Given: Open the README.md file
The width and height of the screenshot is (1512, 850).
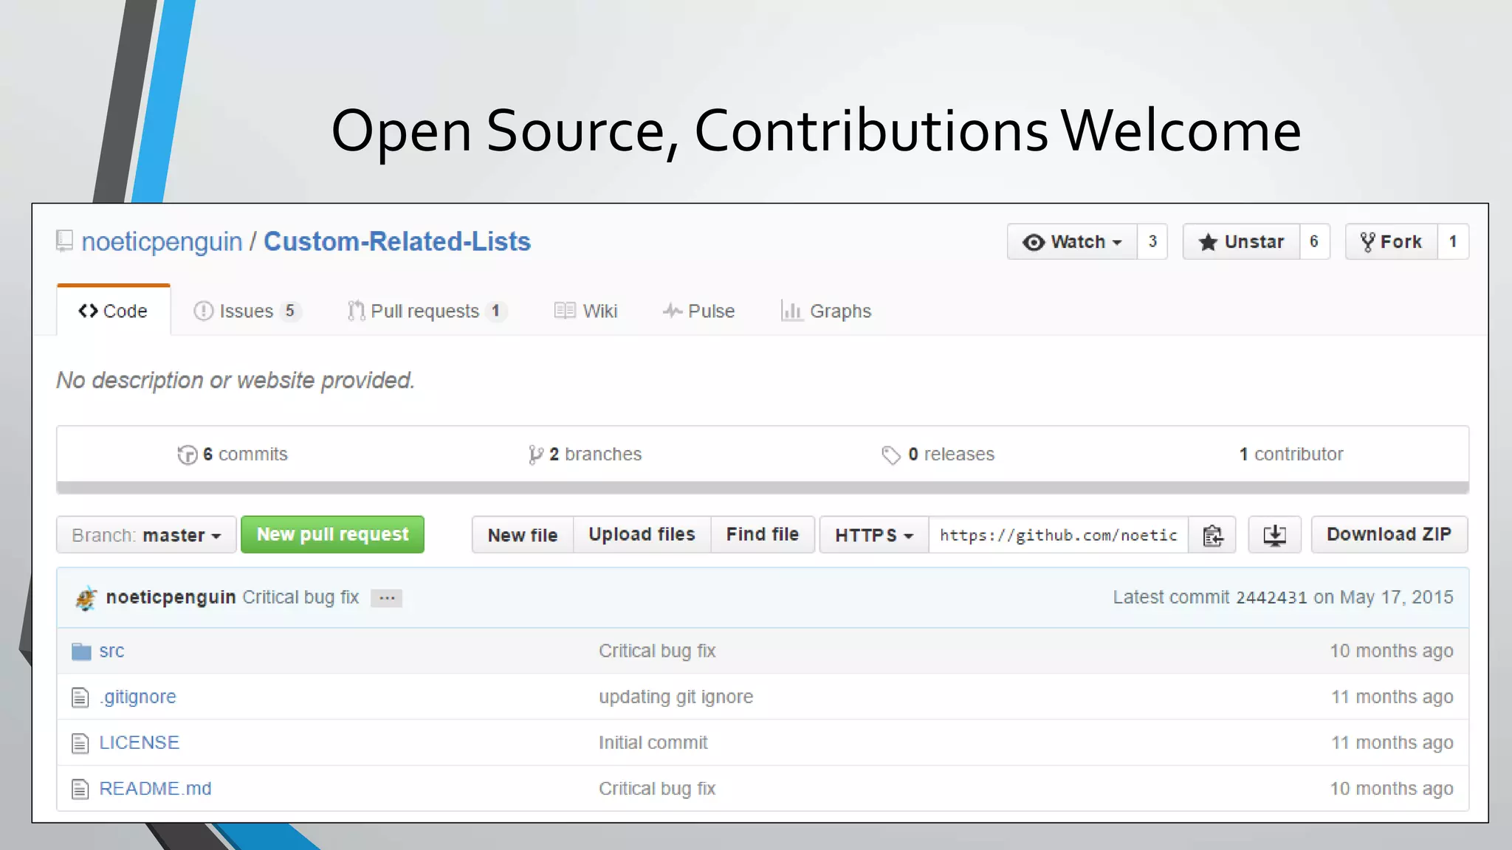Looking at the screenshot, I should tap(156, 788).
